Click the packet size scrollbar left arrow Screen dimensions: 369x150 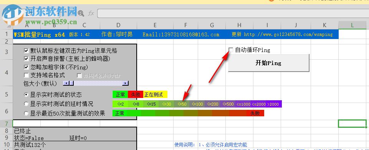[x=66, y=83]
